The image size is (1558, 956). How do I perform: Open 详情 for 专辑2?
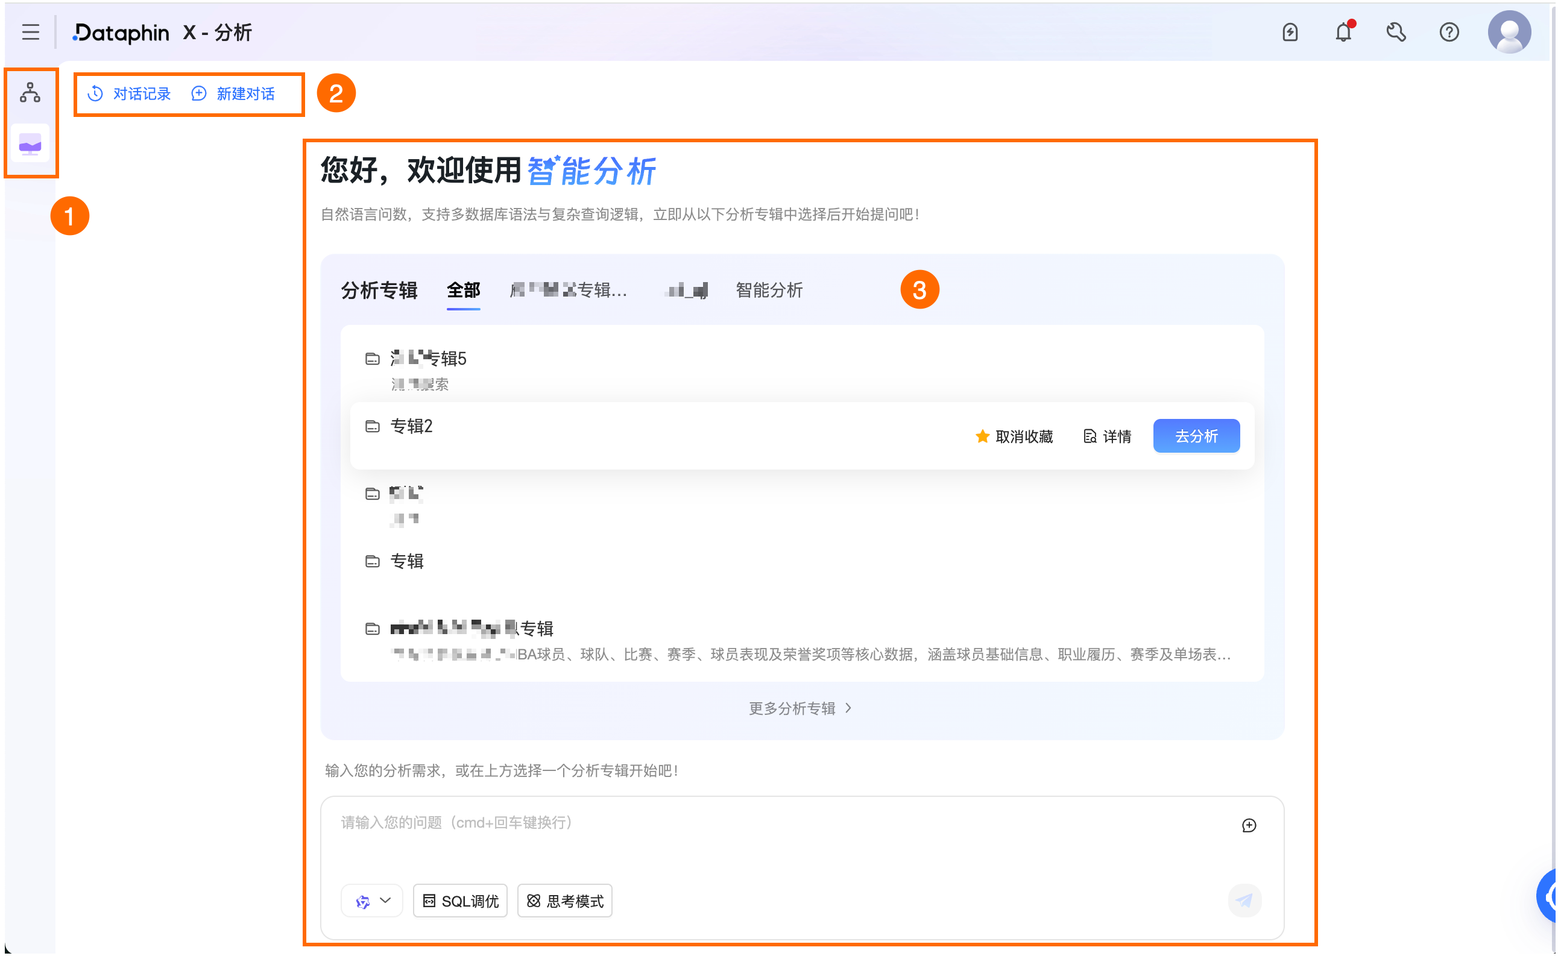pyautogui.click(x=1106, y=436)
